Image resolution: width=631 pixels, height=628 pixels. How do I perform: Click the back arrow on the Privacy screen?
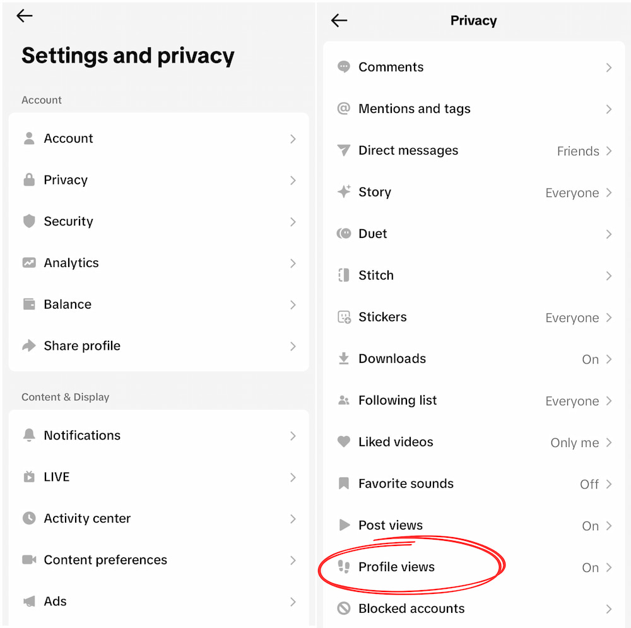(x=339, y=20)
